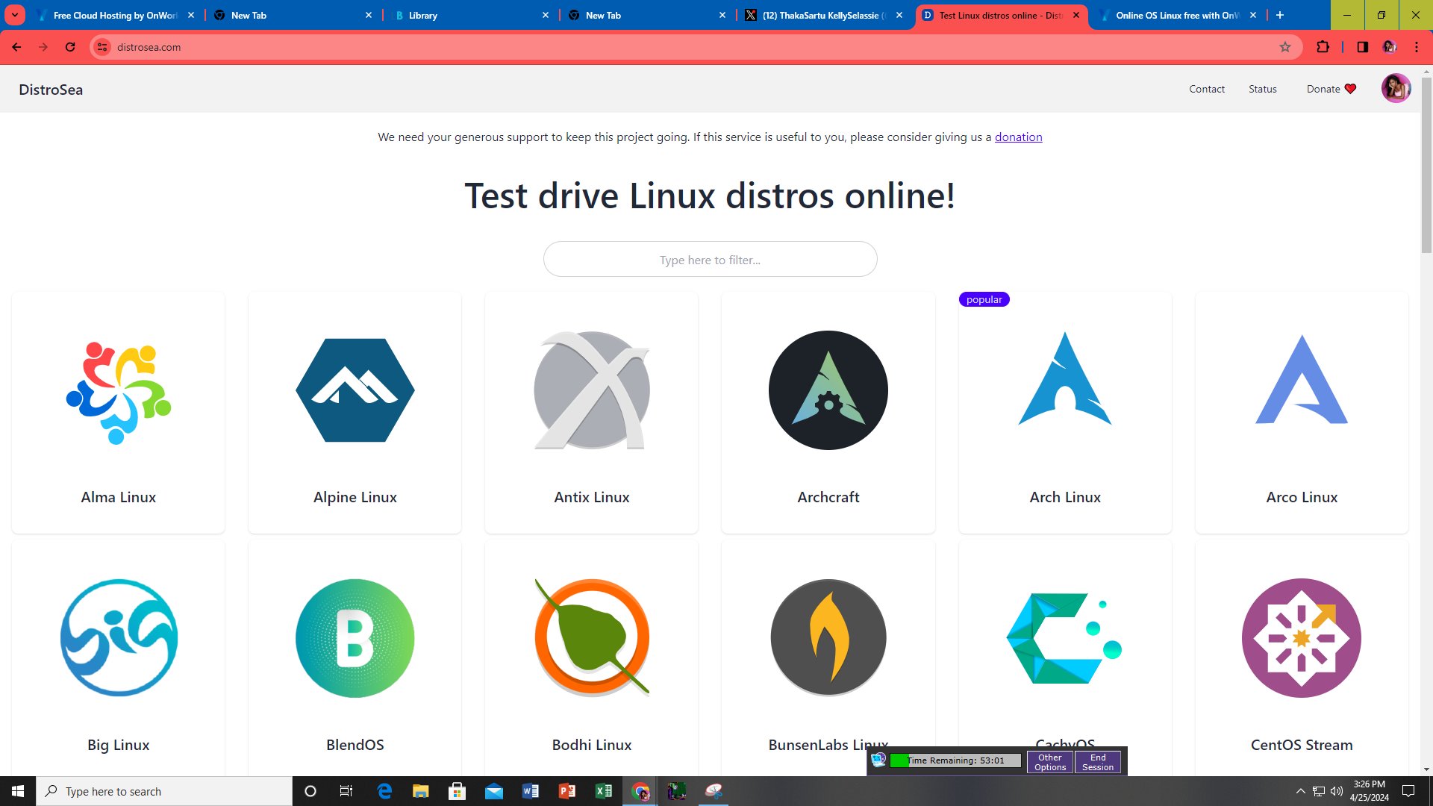Viewport: 1433px width, 806px height.
Task: Open the Status page link
Action: pos(1262,89)
